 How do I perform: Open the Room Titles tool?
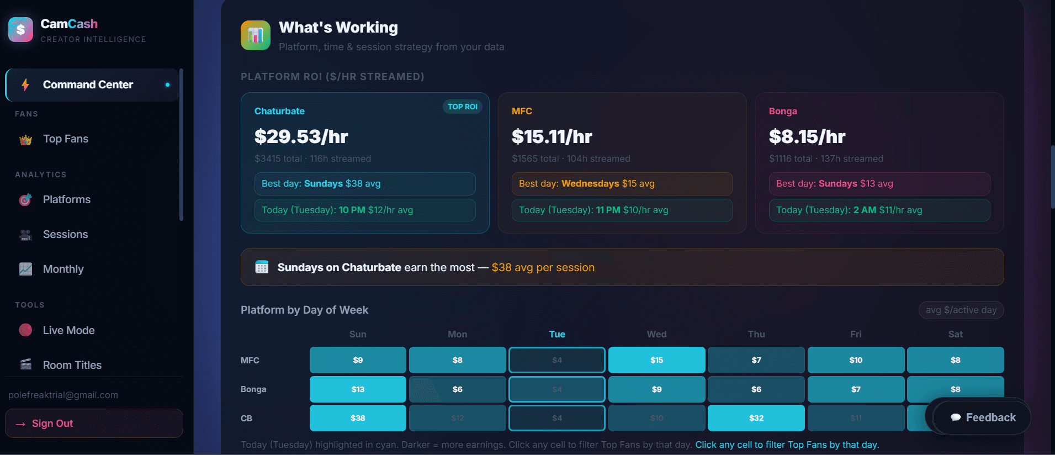coord(92,364)
